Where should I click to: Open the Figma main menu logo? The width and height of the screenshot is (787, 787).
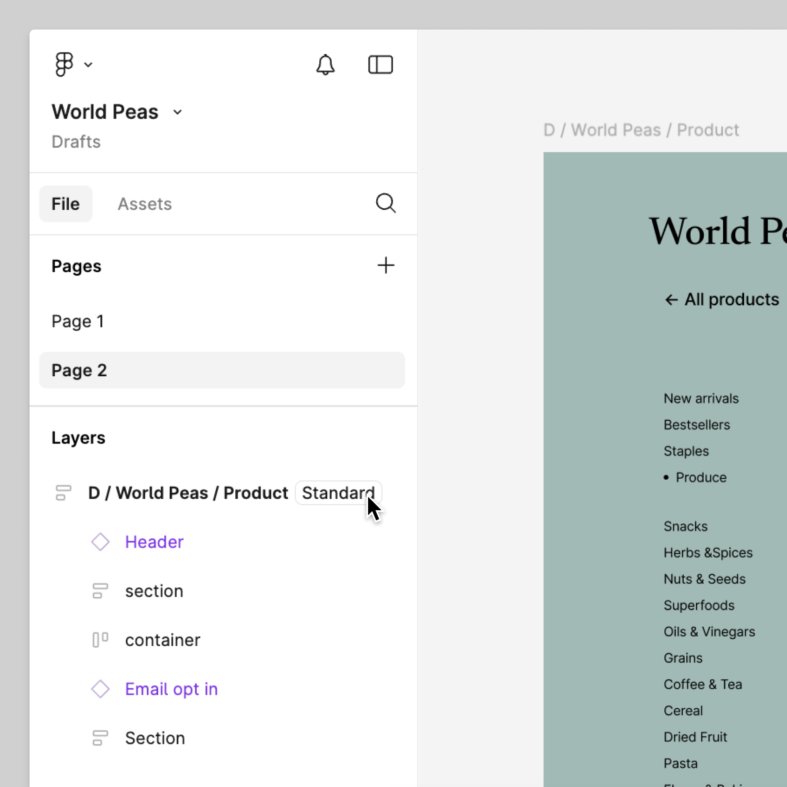tap(64, 64)
